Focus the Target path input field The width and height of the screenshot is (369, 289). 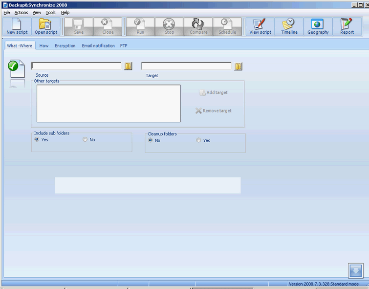pos(186,66)
